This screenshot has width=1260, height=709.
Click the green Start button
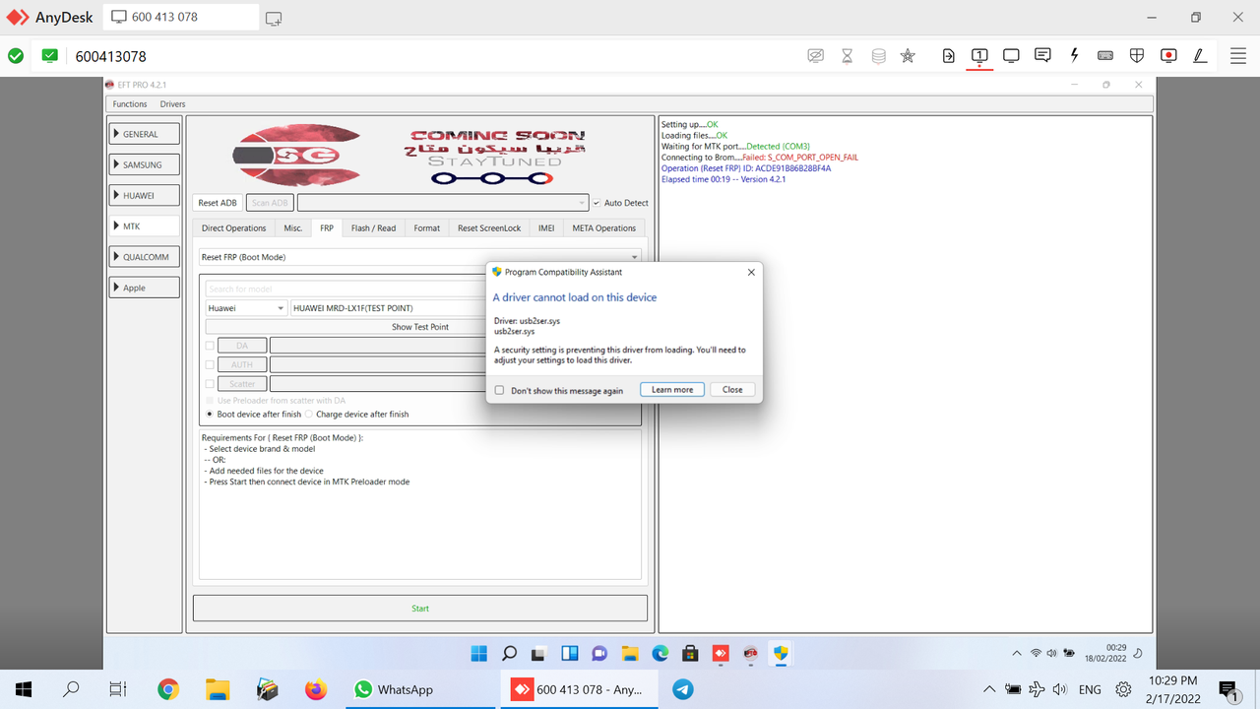pos(420,608)
